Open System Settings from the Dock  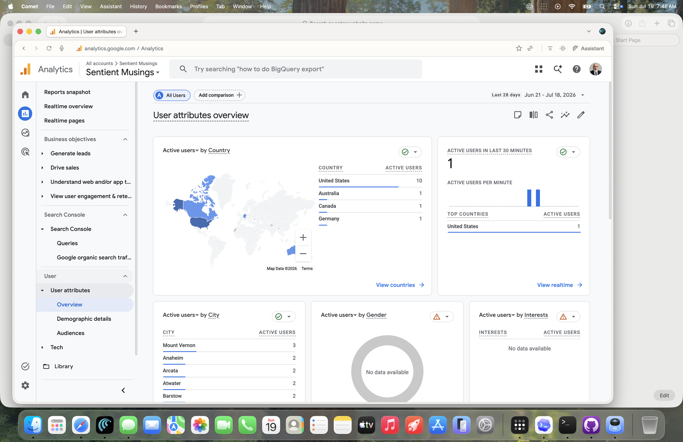[485, 425]
